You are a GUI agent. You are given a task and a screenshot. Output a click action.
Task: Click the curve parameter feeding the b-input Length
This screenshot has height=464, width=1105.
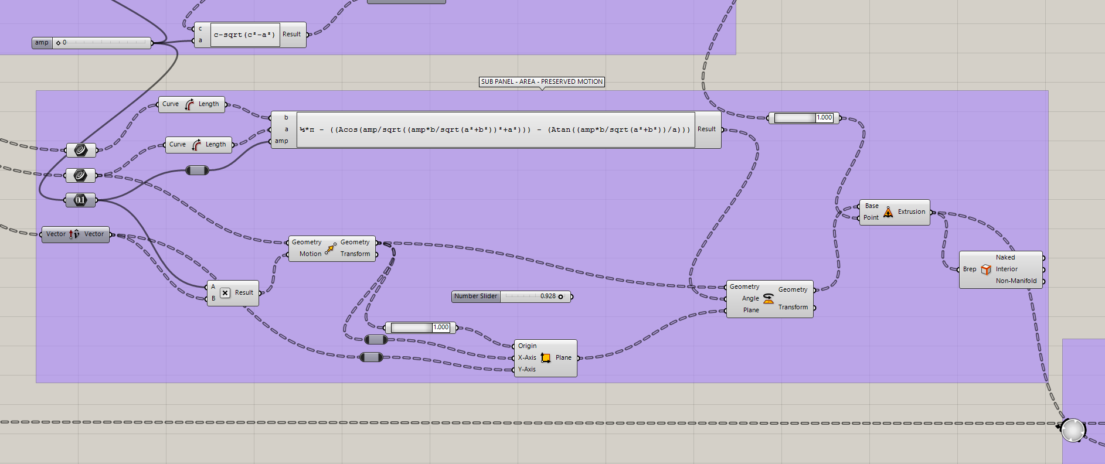click(81, 151)
